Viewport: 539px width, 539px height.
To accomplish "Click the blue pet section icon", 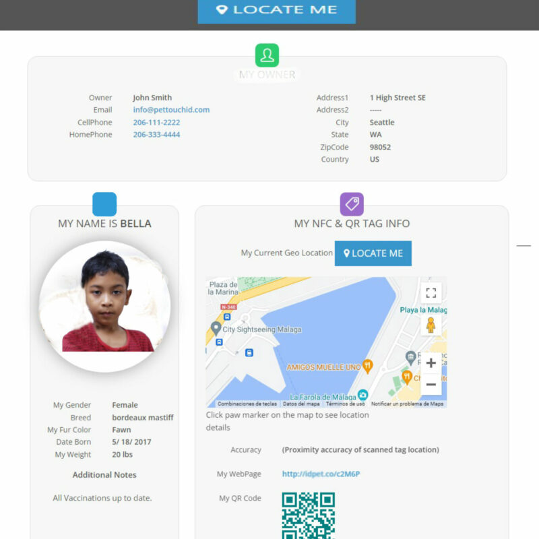I will point(104,204).
